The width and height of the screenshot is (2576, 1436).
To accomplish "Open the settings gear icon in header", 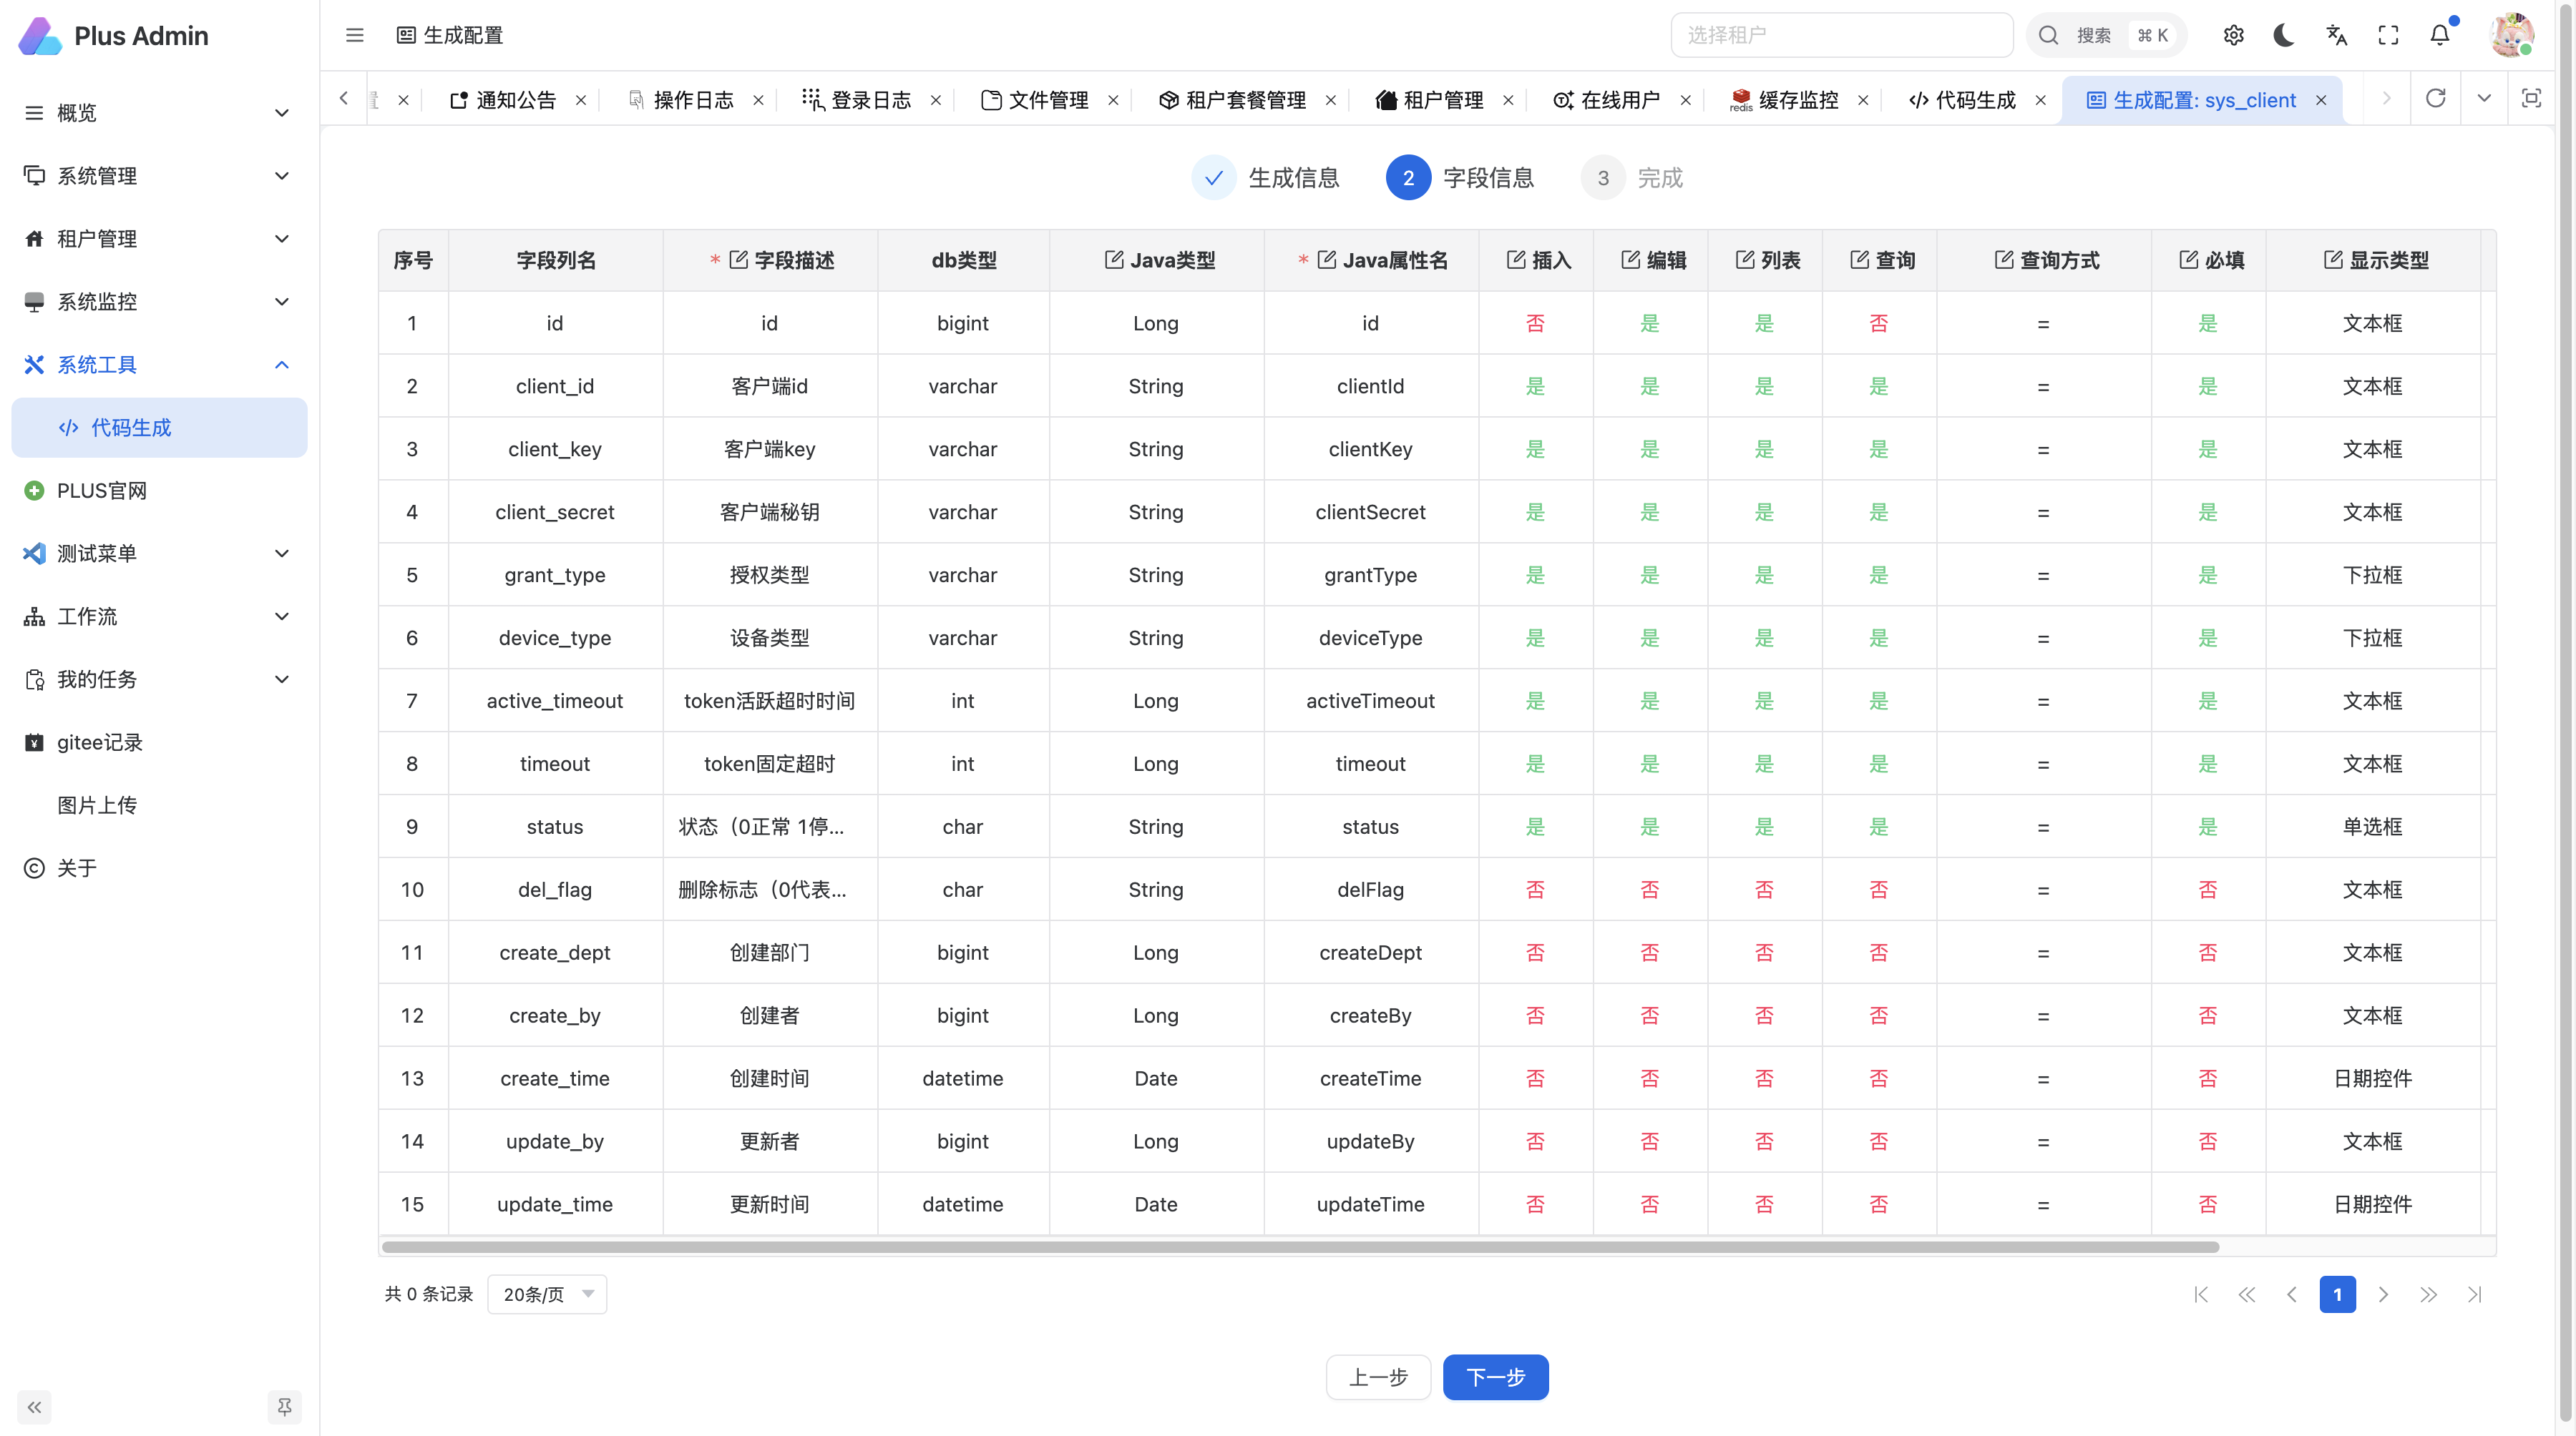I will pos(2233,36).
